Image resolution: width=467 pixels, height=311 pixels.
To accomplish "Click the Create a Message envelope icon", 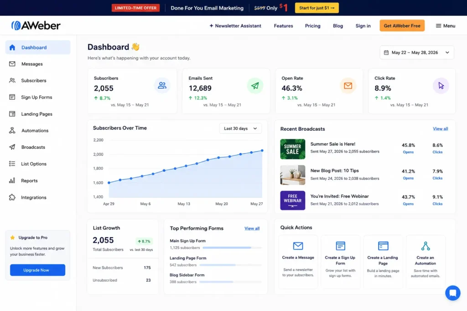I will click(x=298, y=246).
